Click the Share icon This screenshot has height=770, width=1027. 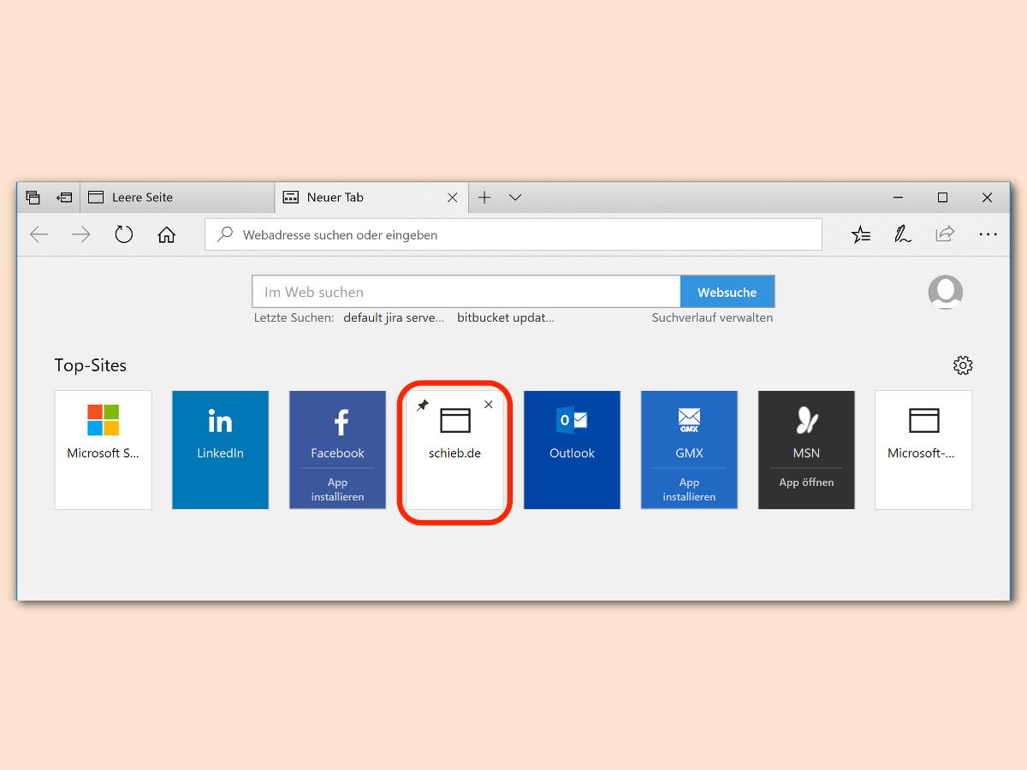coord(945,234)
